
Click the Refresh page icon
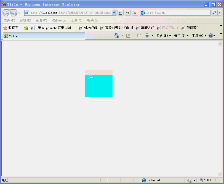click(128, 13)
